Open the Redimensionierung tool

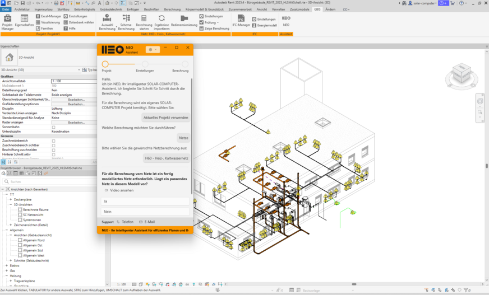point(184,21)
